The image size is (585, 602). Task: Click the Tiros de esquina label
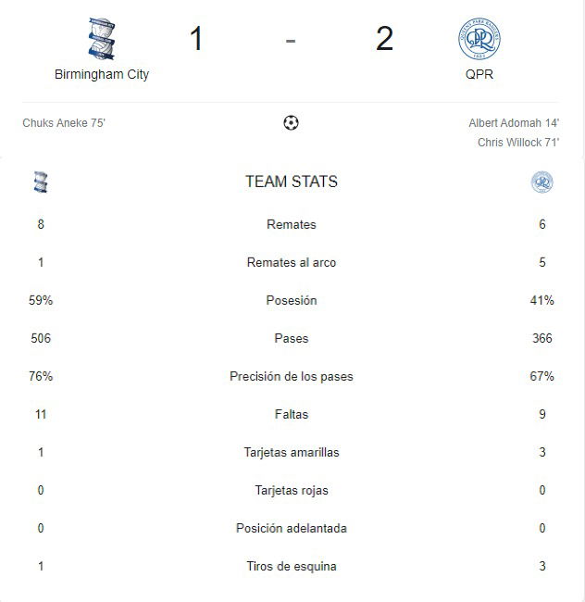[x=292, y=566]
